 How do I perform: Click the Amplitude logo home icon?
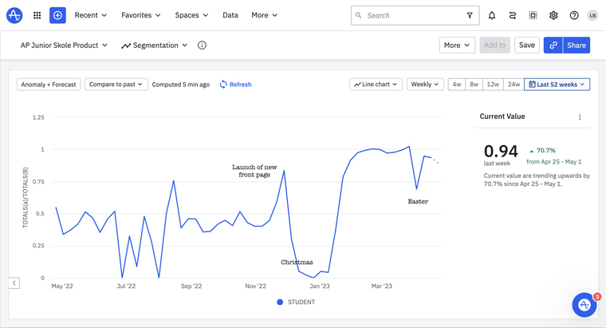14,15
